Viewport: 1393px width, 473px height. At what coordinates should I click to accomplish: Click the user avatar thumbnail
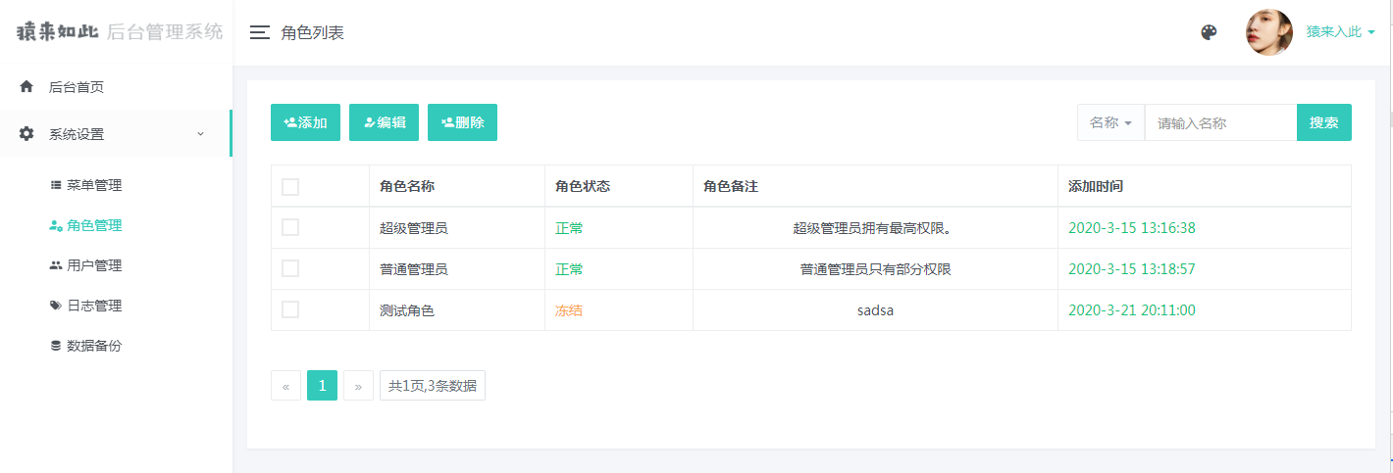click(x=1268, y=32)
